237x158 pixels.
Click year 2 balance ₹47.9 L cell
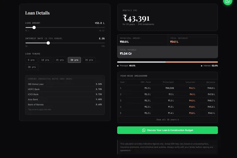(x=211, y=94)
